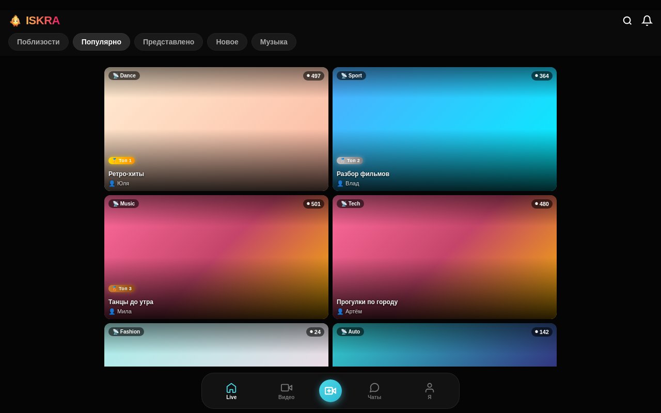Click the Топ 1 badge
Screen dimensions: 661x413
click(x=121, y=161)
